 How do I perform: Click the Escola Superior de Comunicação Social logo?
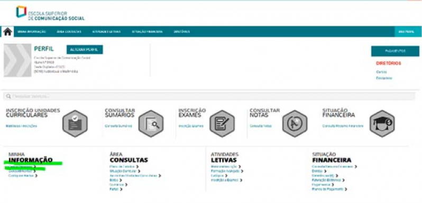click(x=50, y=13)
